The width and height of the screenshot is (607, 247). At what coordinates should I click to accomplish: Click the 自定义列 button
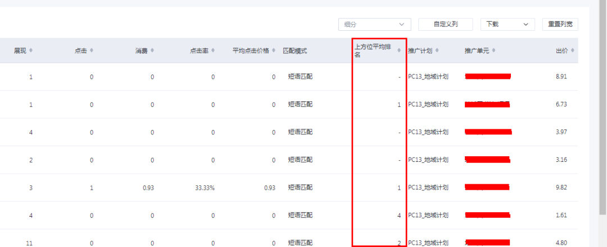click(x=445, y=24)
